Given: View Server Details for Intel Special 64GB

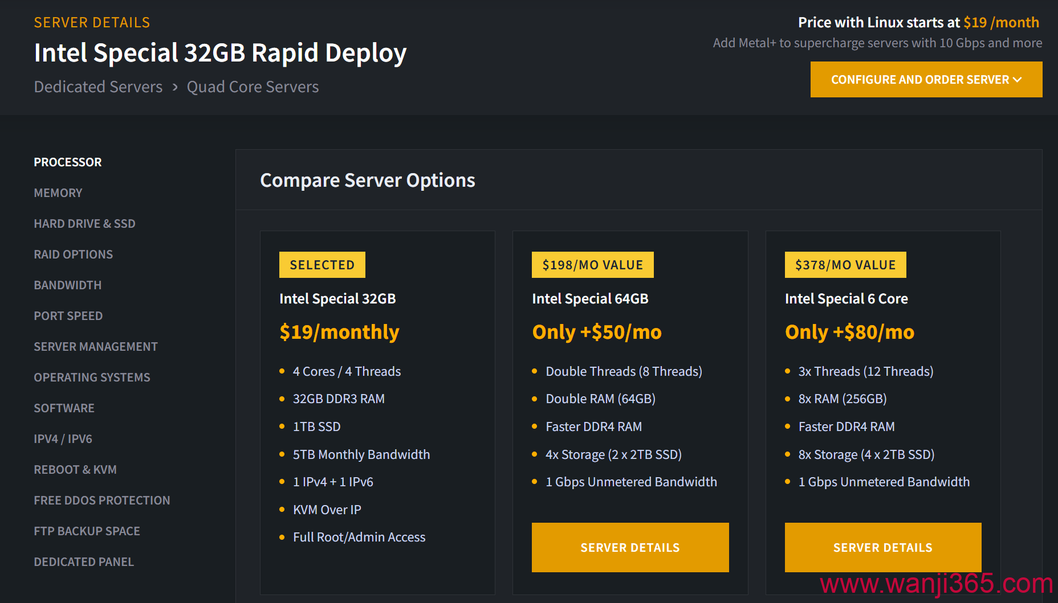Looking at the screenshot, I should [630, 547].
